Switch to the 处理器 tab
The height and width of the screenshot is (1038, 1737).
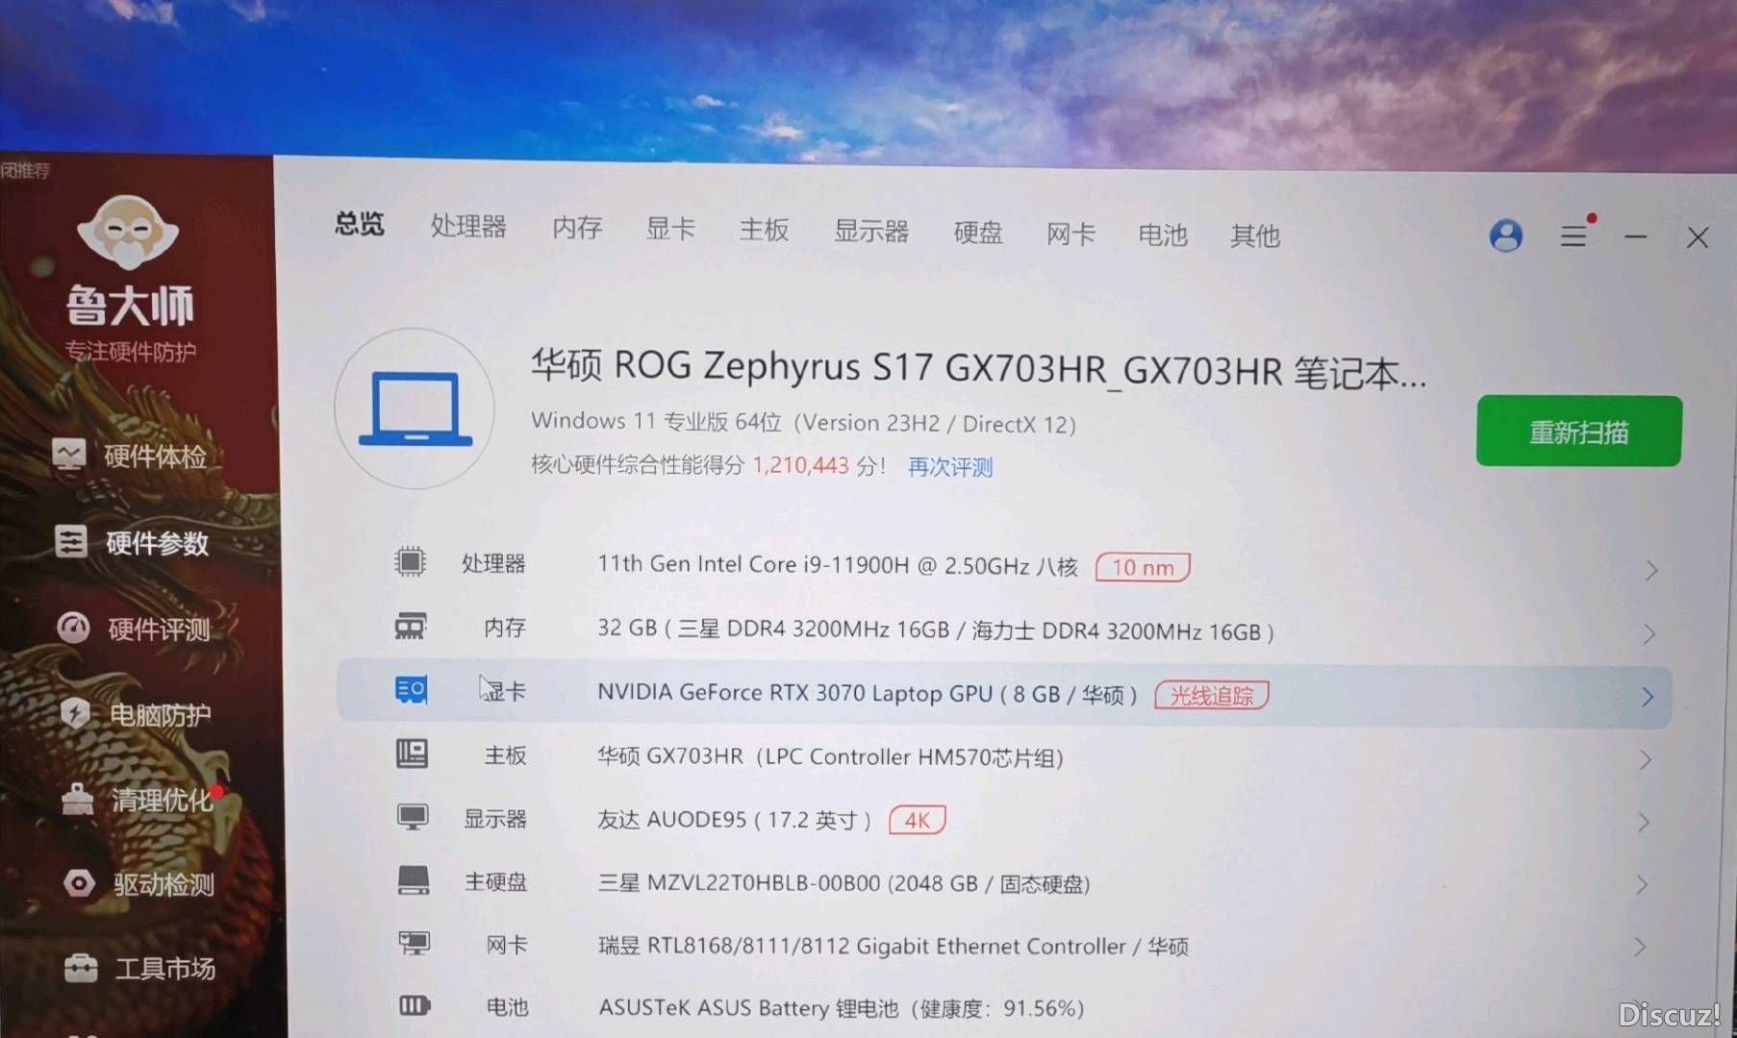click(x=468, y=226)
